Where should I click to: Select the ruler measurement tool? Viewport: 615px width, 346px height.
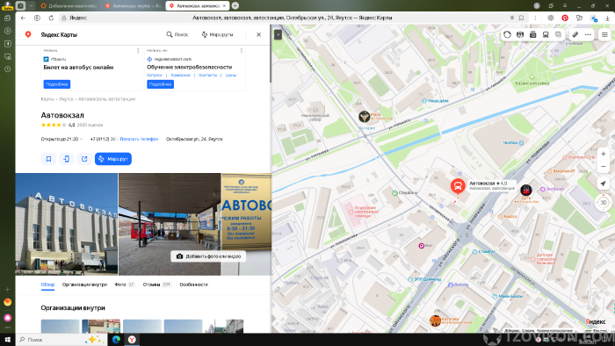[x=575, y=34]
